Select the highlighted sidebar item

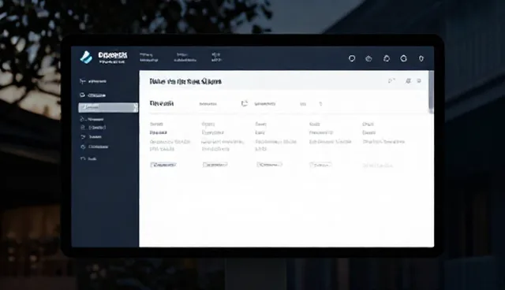108,107
